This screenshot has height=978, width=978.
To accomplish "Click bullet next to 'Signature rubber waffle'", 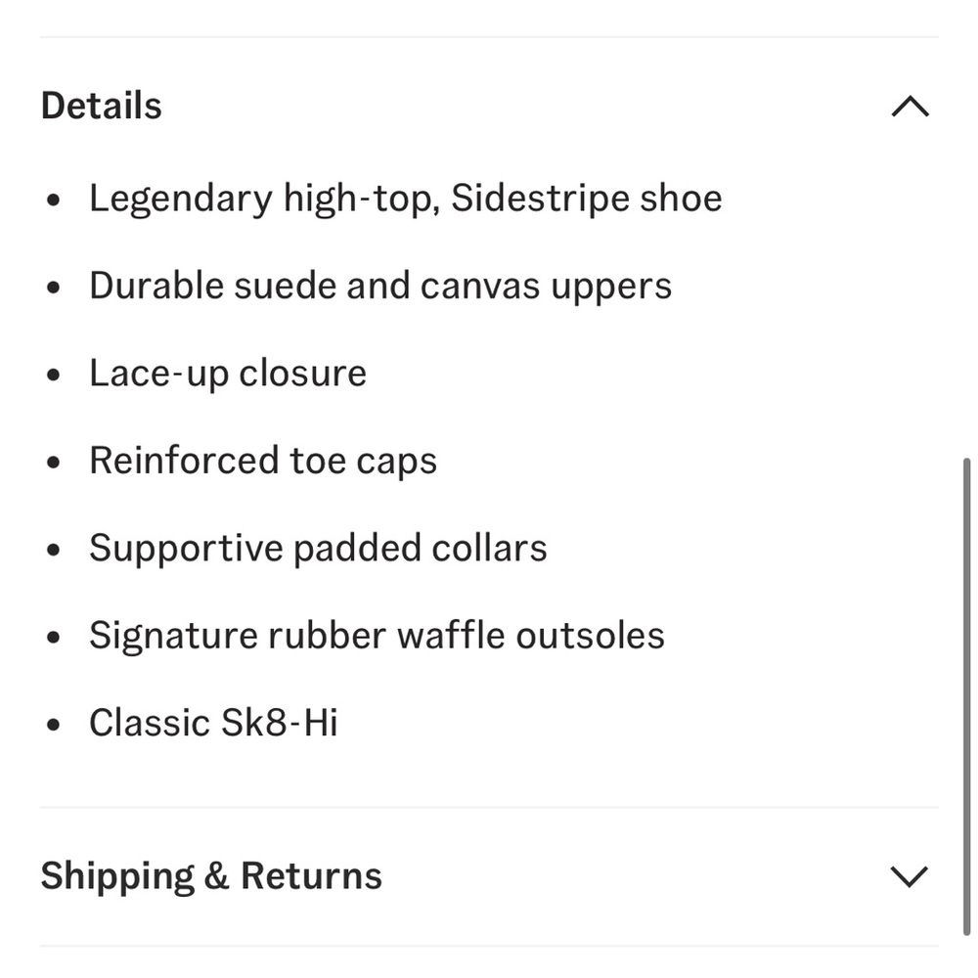I will click(55, 638).
